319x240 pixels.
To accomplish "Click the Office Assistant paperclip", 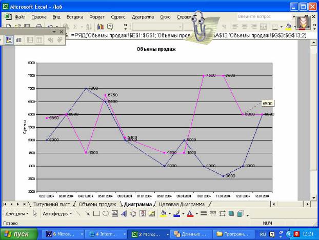I will tap(200, 26).
